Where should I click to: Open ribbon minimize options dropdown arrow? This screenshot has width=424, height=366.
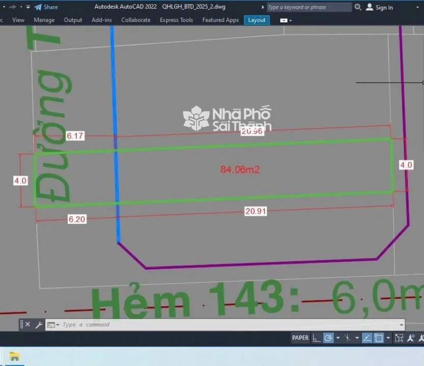pyautogui.click(x=290, y=20)
